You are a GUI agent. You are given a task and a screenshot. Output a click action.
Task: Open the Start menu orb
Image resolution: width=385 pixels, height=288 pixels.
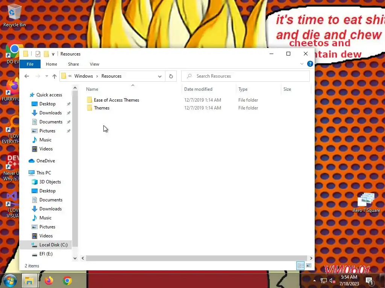[x=10, y=280]
